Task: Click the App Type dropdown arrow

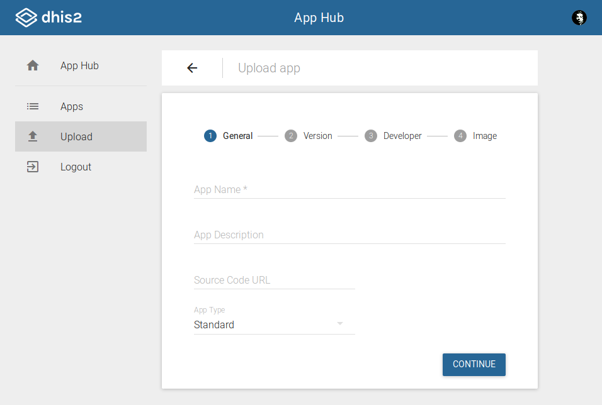Action: coord(340,324)
